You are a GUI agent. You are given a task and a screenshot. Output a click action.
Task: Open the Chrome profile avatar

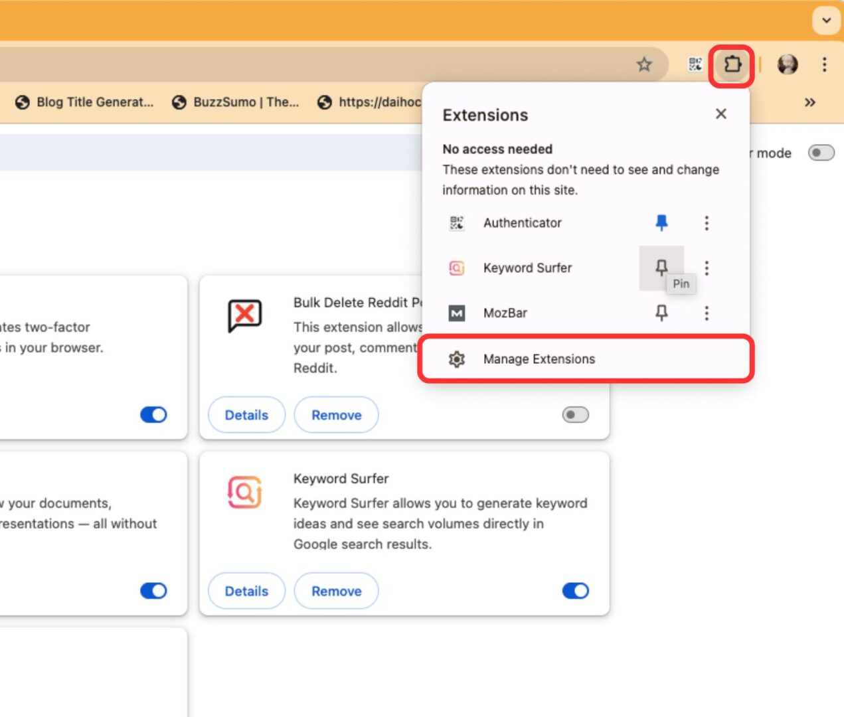pyautogui.click(x=786, y=64)
